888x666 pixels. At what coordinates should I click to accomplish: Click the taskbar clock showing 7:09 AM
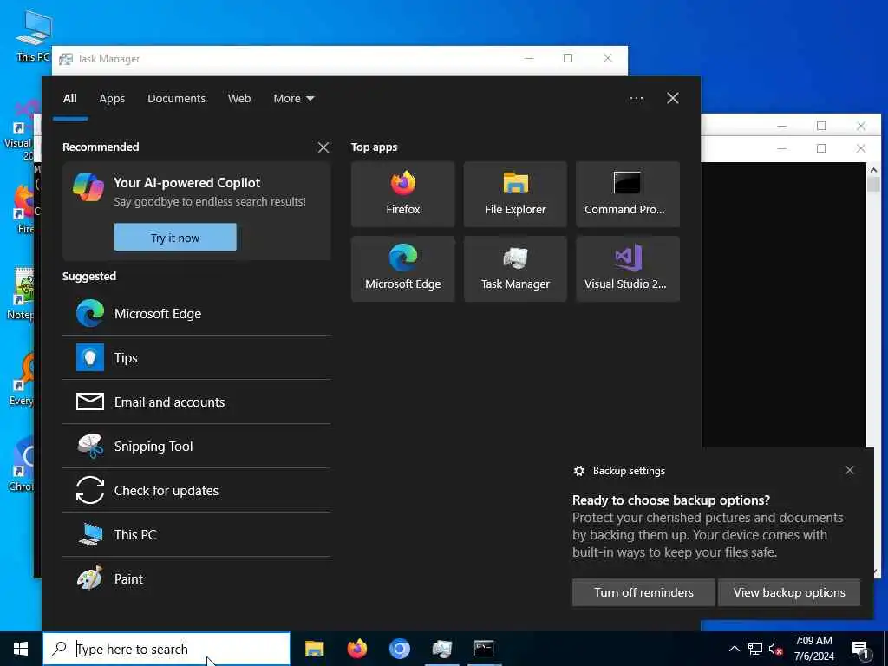[813, 649]
